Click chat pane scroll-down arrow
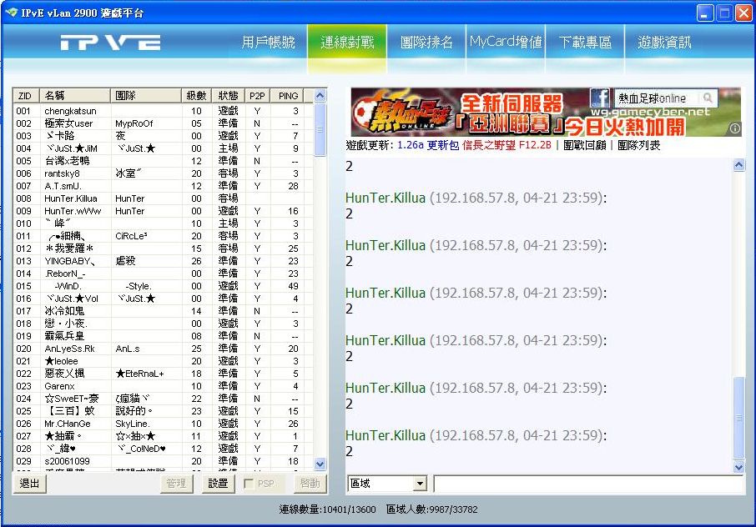The image size is (756, 527). pos(738,467)
